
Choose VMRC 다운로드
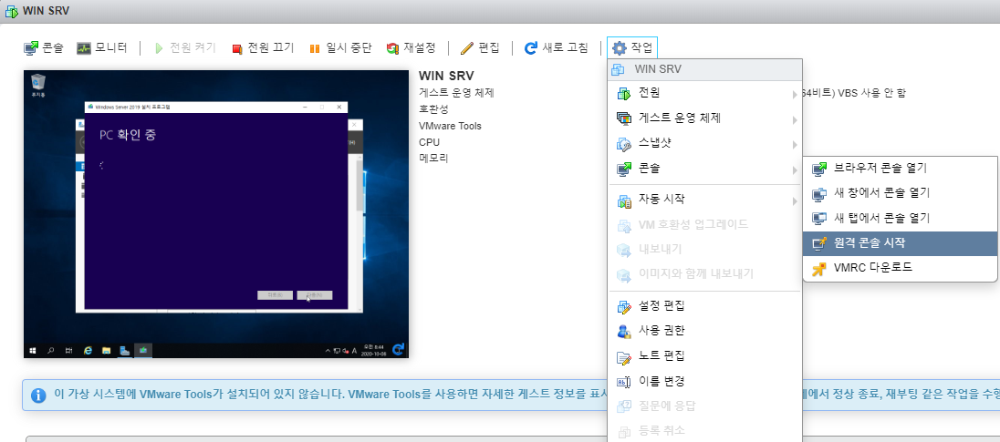click(x=900, y=268)
